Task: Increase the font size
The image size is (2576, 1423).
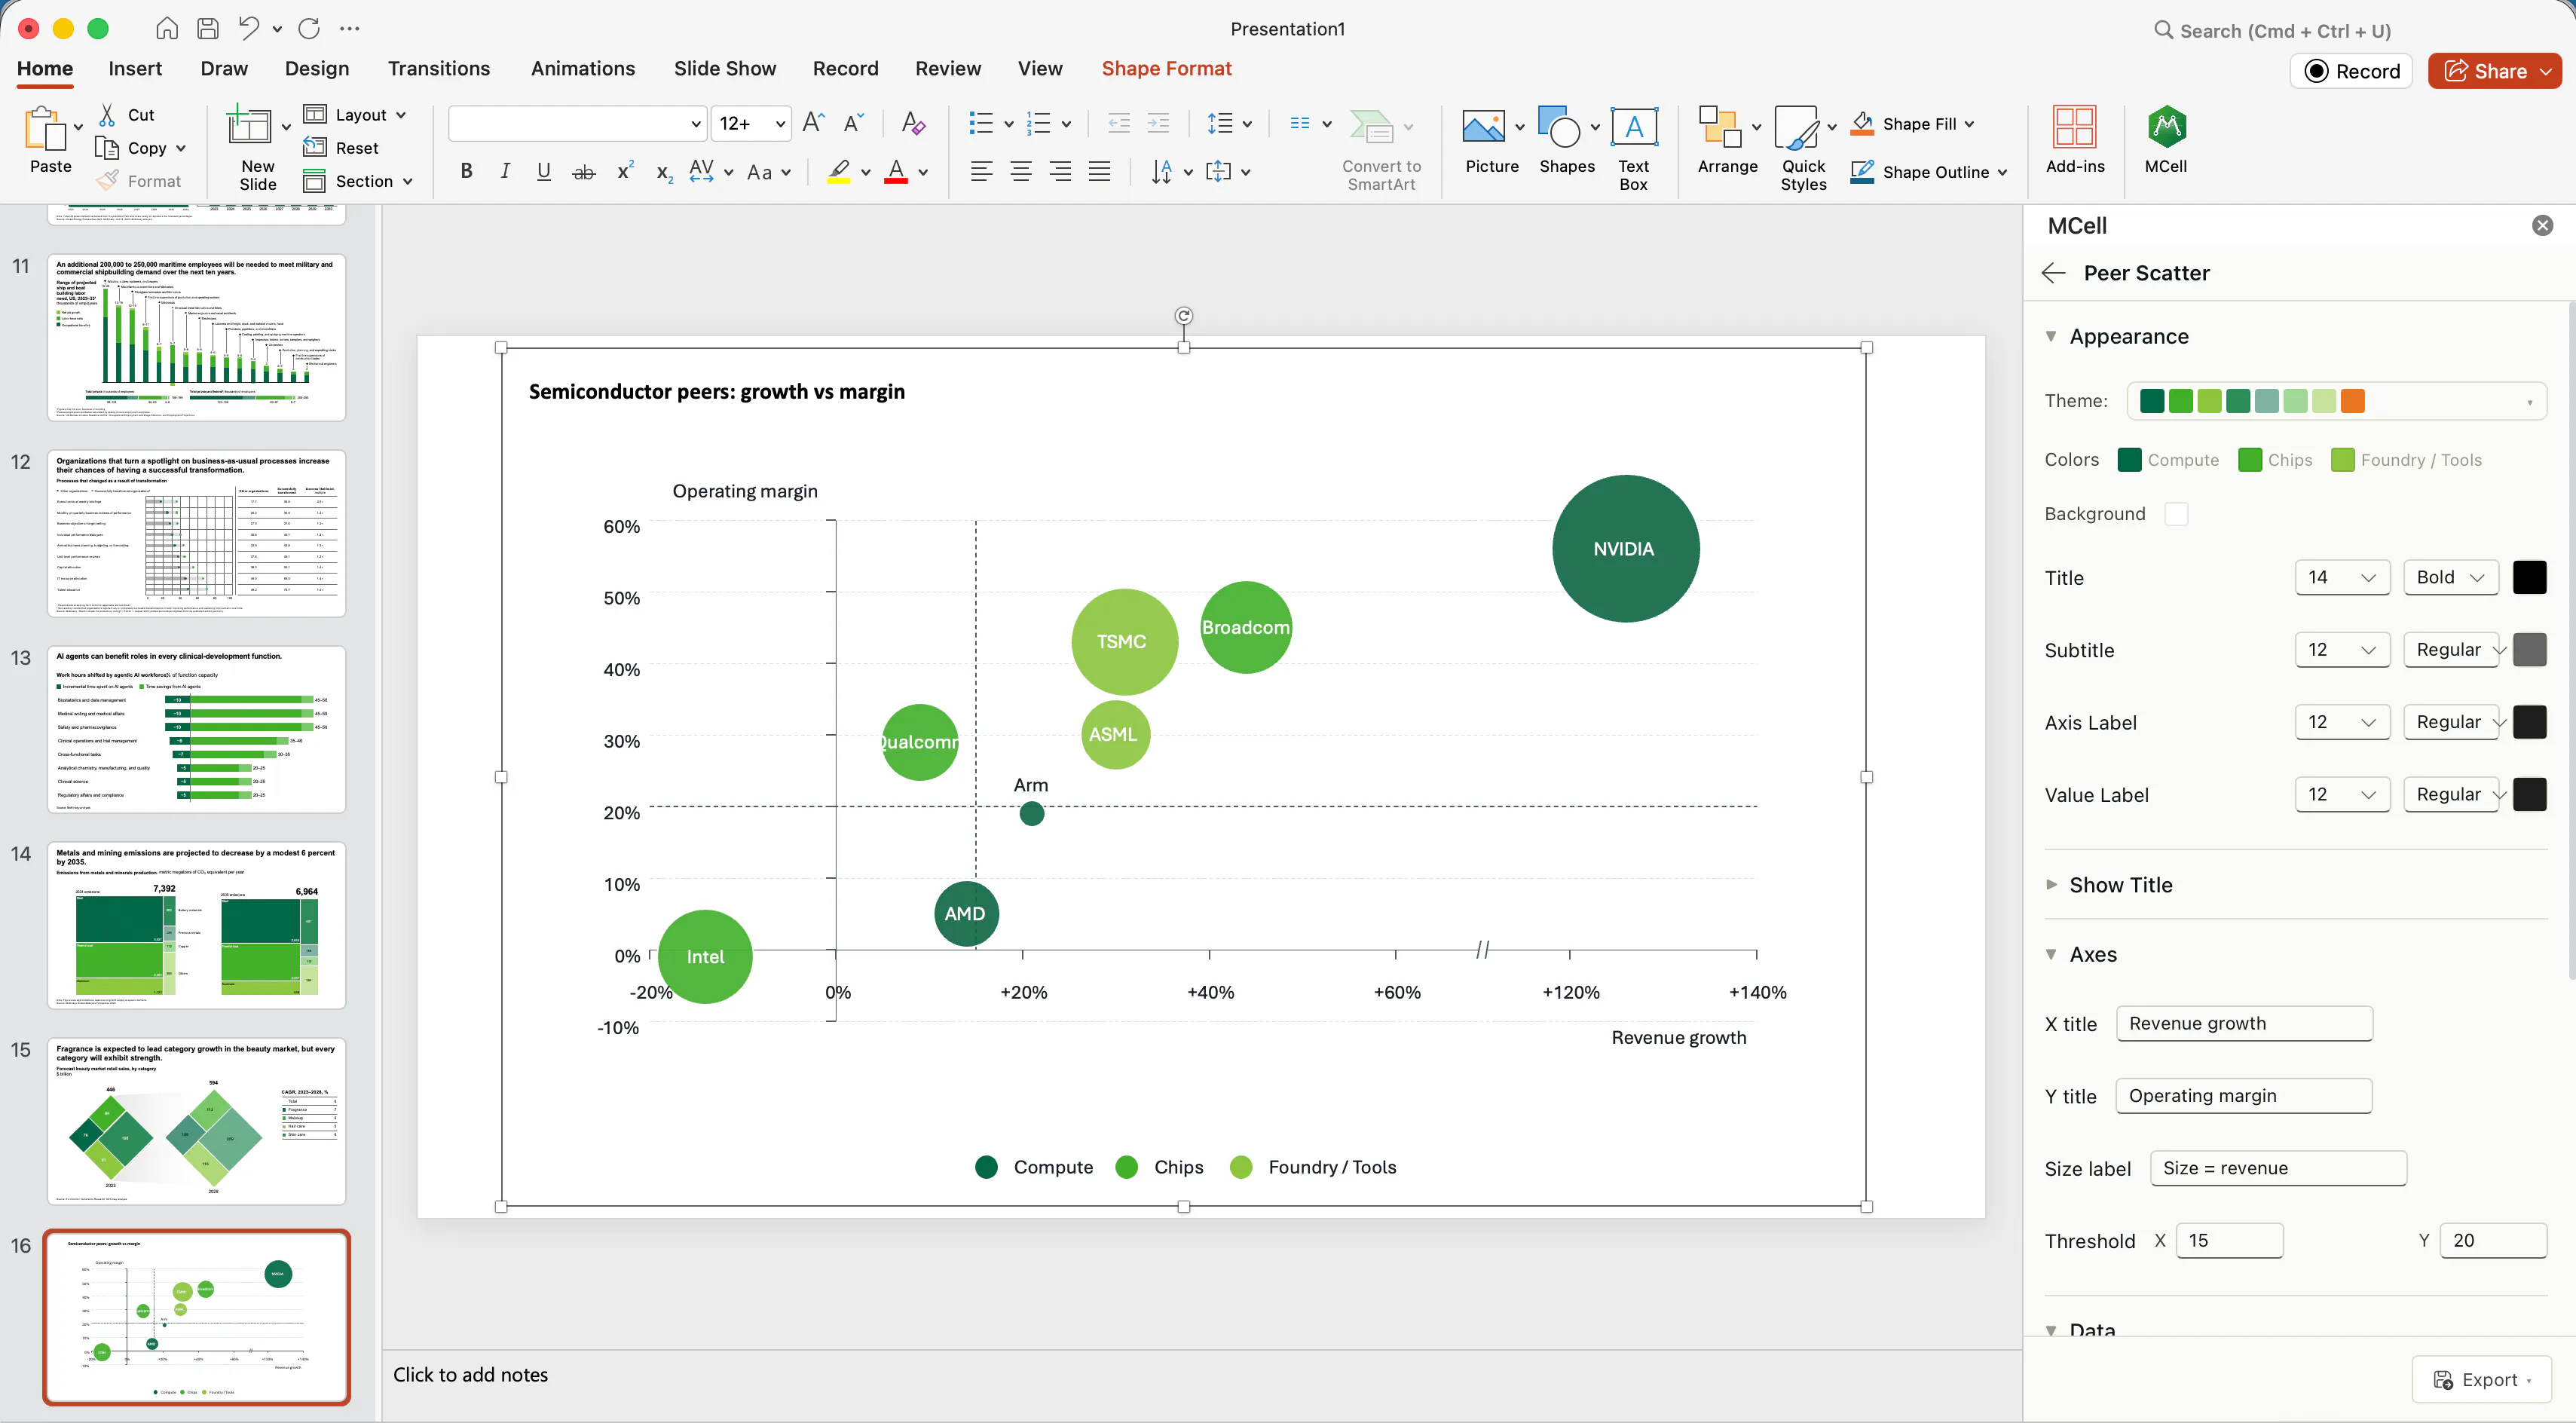Action: [x=814, y=122]
